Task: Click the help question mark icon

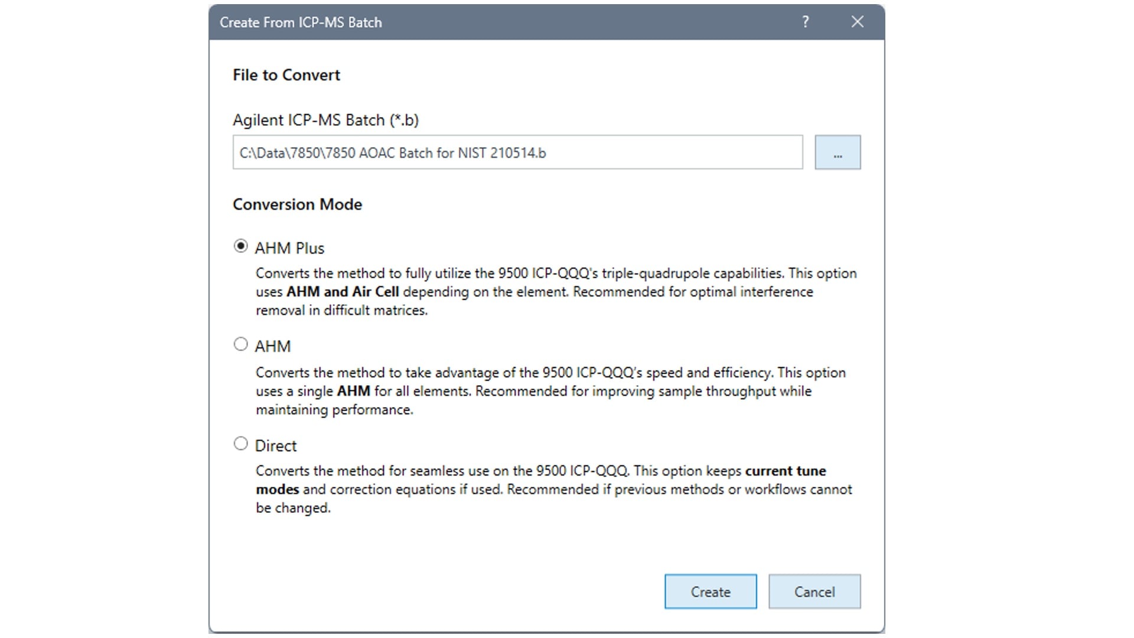Action: [805, 22]
